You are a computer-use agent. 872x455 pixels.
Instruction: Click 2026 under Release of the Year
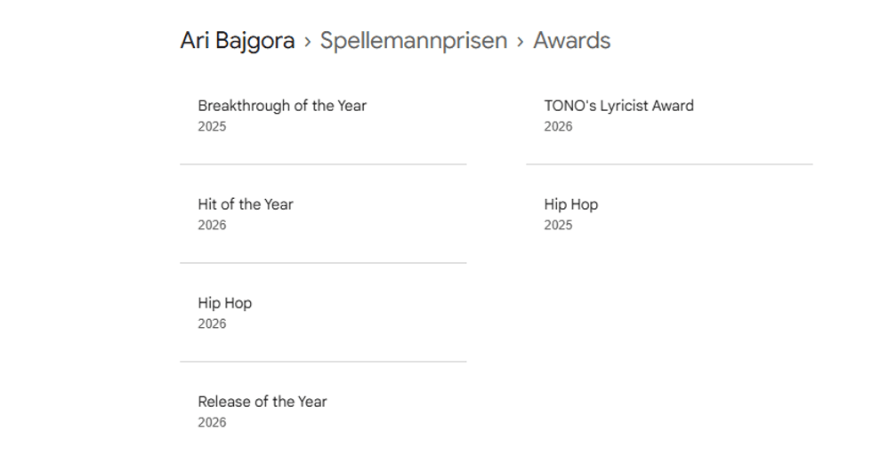click(x=212, y=422)
